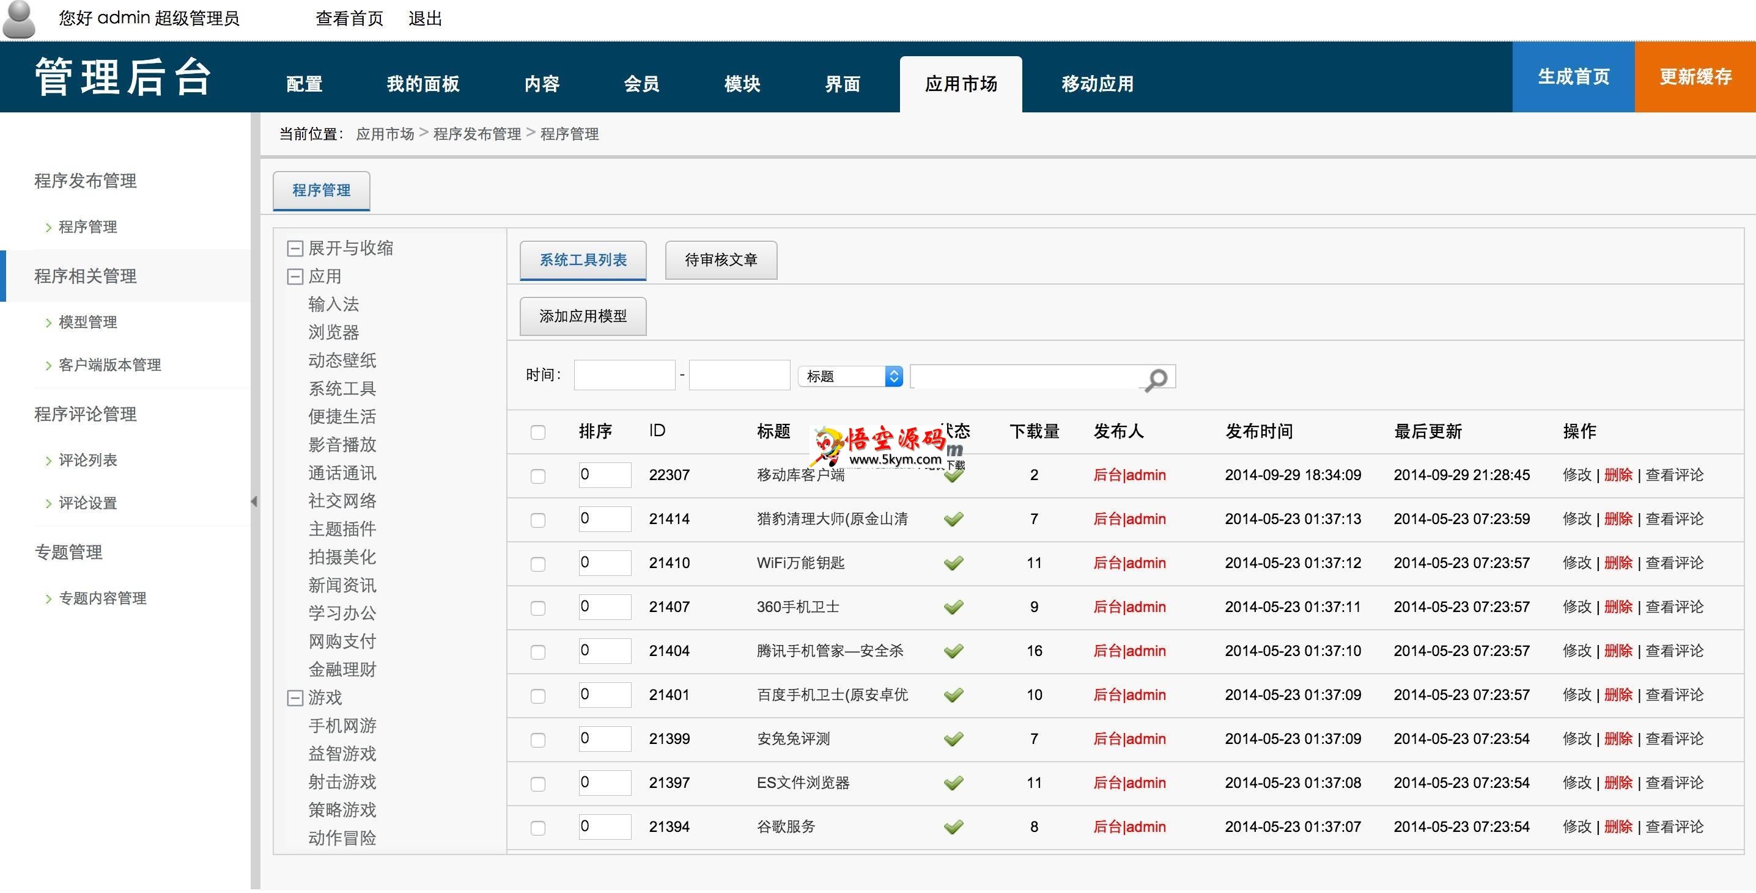Check the row checkbox for ID 21404

pyautogui.click(x=538, y=652)
